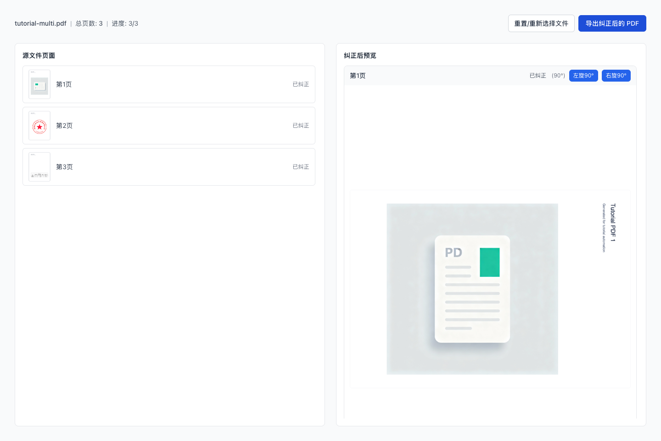The width and height of the screenshot is (661, 441).
Task: Open the 第3页 row label in source pages
Action: 64,167
